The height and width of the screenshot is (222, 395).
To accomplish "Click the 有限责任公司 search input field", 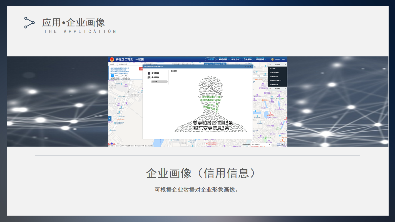I will [131, 64].
